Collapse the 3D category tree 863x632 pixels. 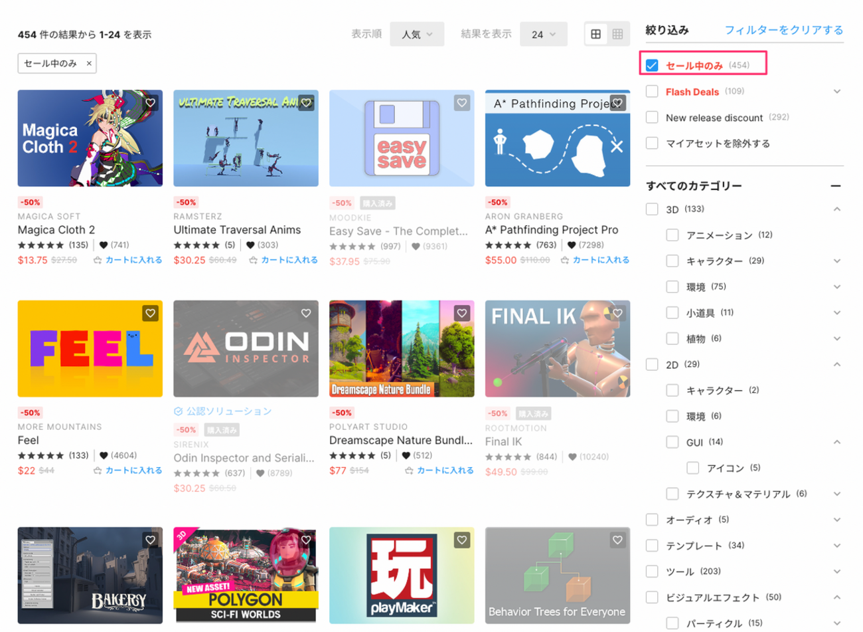click(x=837, y=209)
